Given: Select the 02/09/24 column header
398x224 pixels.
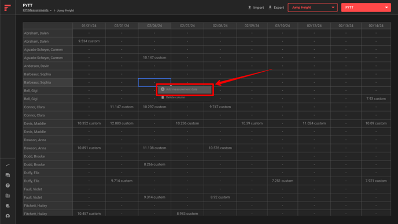Looking at the screenshot, I should 252,25.
